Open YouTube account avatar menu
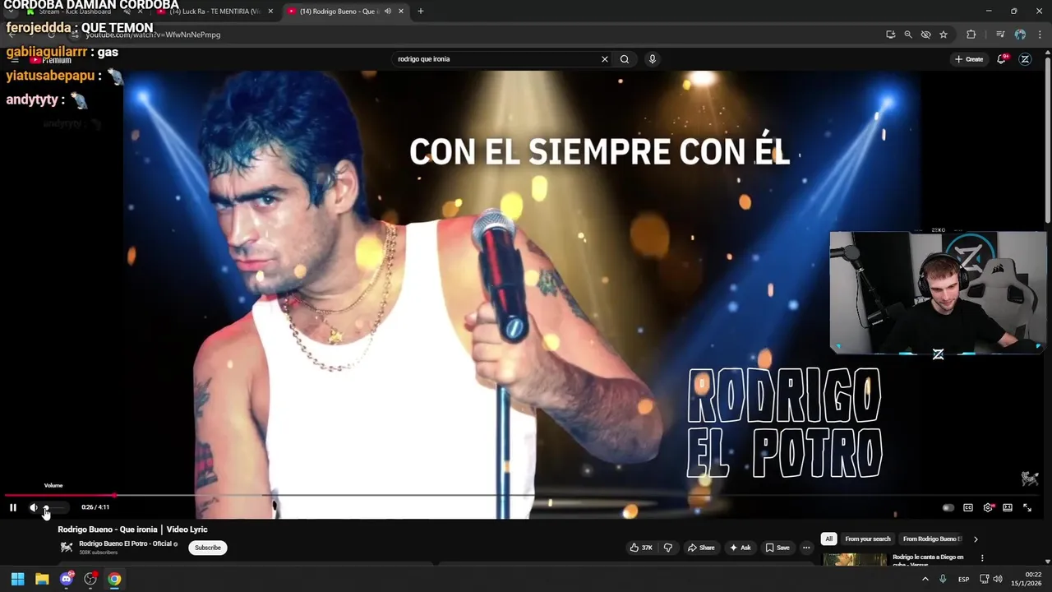This screenshot has width=1052, height=592. (x=1025, y=59)
